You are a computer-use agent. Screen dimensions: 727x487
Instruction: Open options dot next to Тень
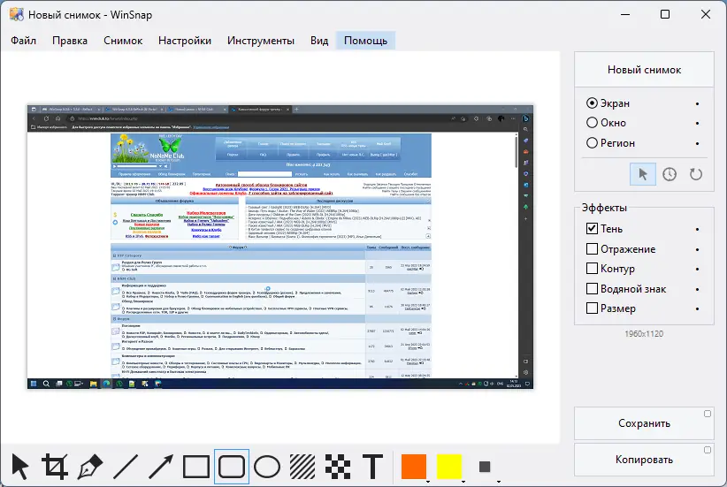tap(697, 230)
